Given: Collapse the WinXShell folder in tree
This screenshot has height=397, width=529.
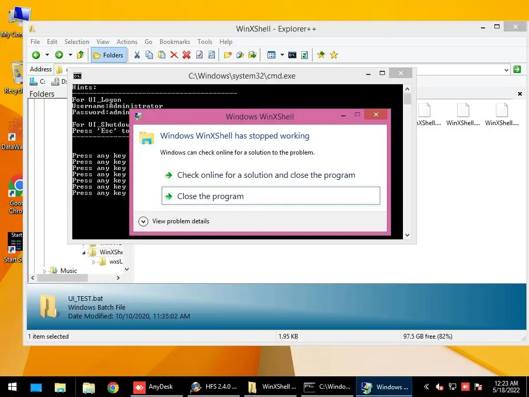Looking at the screenshot, I should [x=84, y=252].
